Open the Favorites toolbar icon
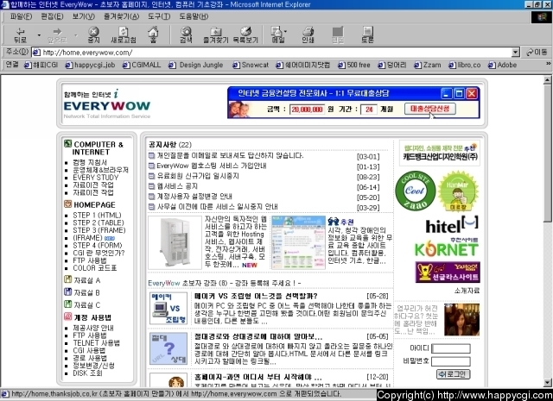Image resolution: width=553 pixels, height=401 pixels. [x=216, y=34]
